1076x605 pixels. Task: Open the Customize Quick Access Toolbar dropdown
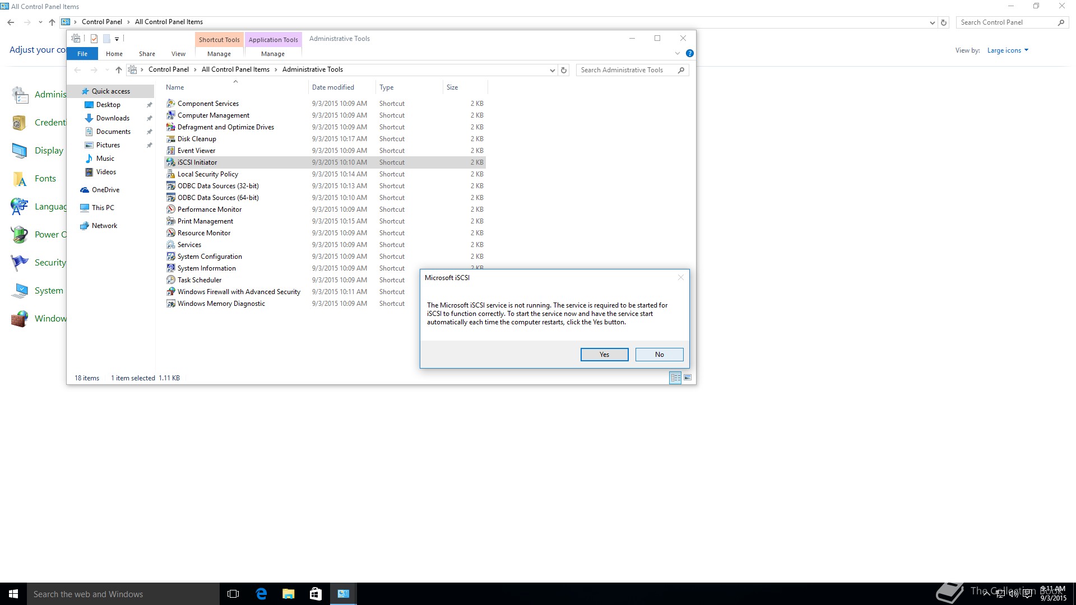pos(117,39)
